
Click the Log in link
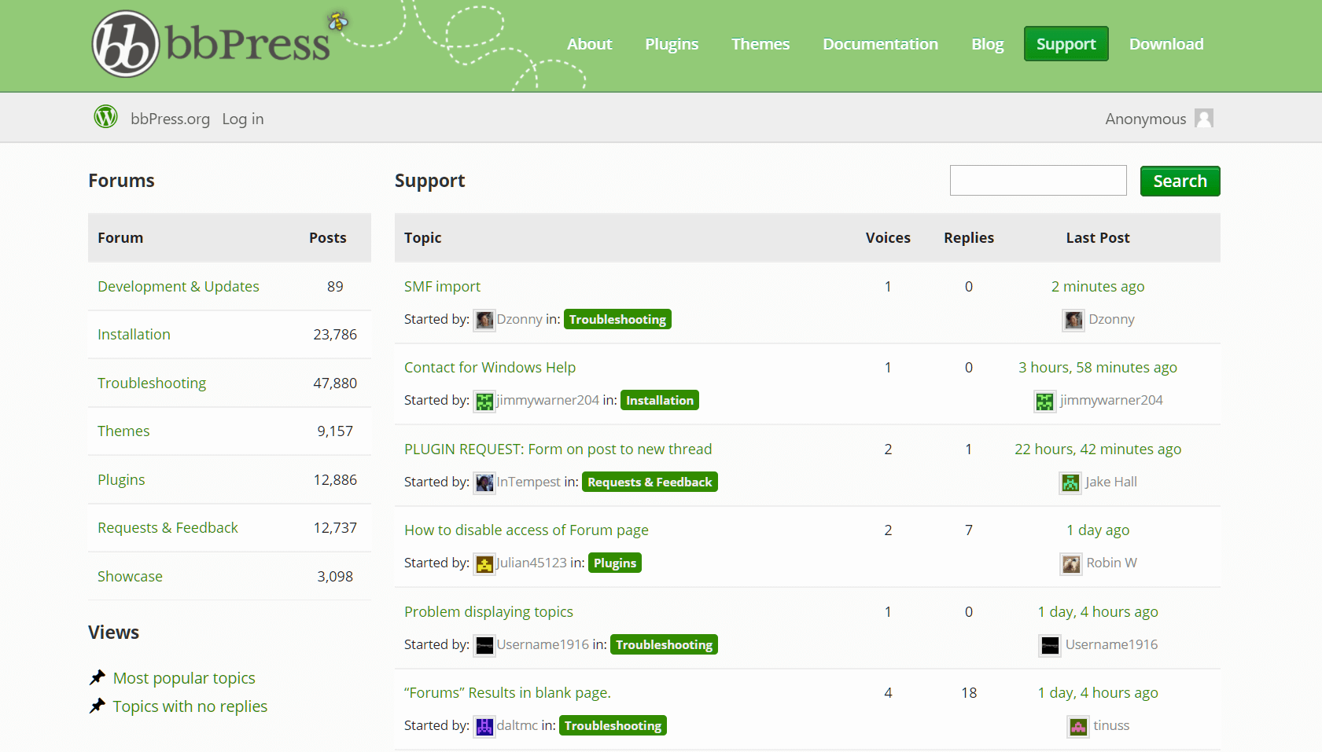point(243,119)
